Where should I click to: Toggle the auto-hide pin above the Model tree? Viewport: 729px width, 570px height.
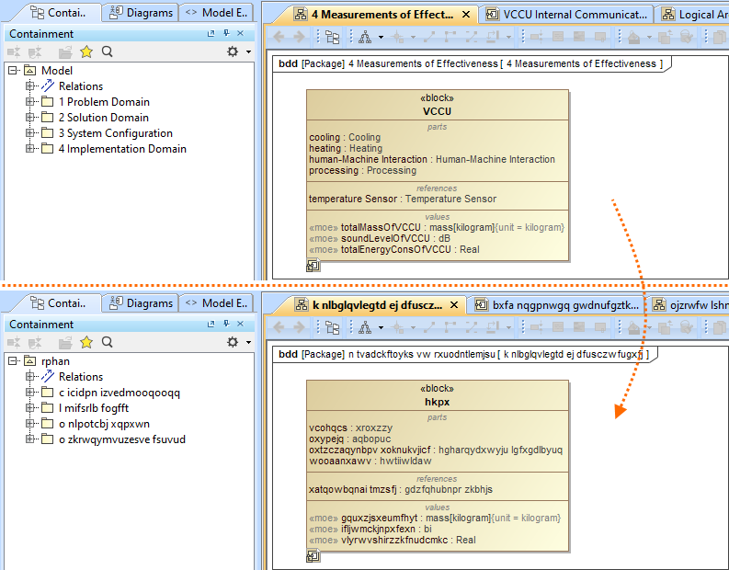click(x=227, y=34)
